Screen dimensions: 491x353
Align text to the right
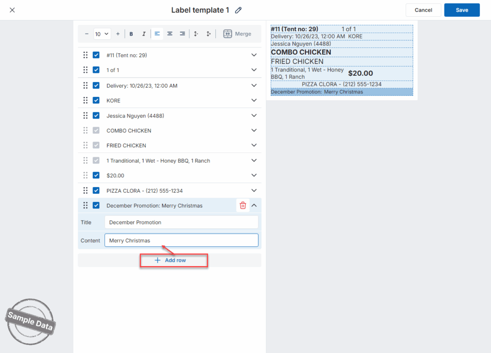182,34
